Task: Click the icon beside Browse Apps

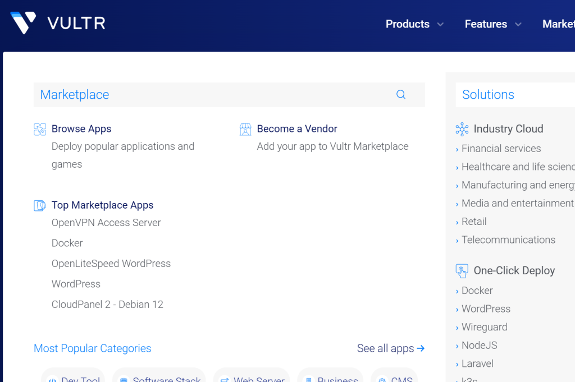Action: (40, 129)
